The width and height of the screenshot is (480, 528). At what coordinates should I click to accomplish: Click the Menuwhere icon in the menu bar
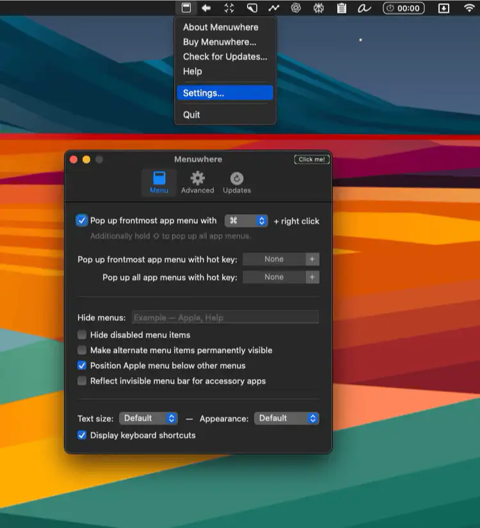(186, 8)
